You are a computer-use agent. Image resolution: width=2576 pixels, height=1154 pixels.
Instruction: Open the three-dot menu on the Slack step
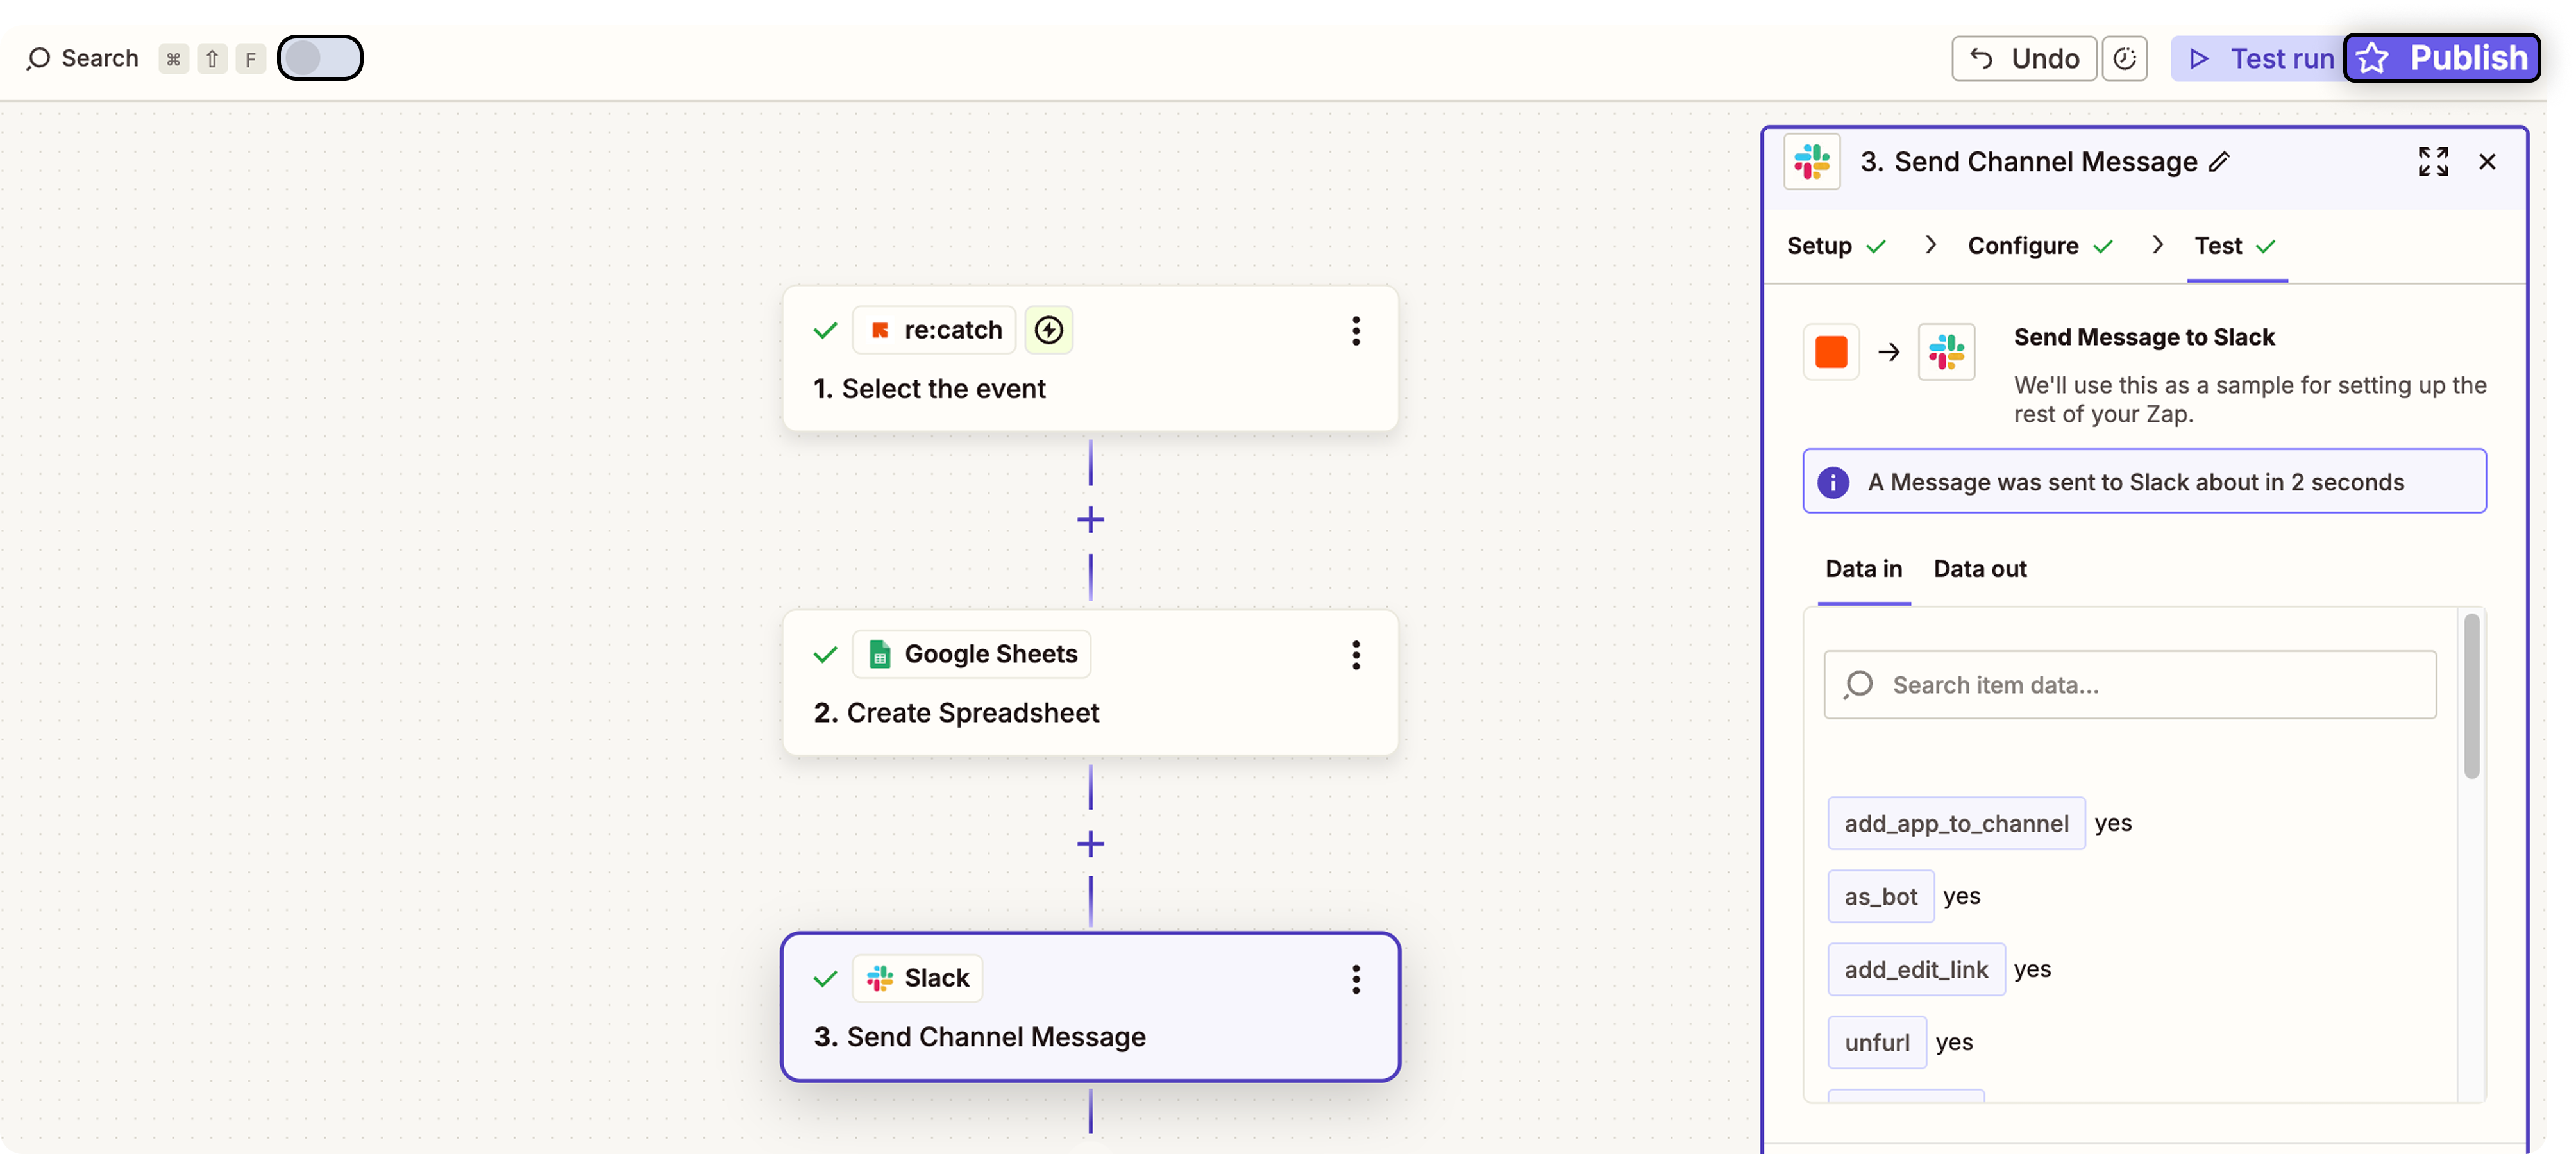[x=1356, y=979]
